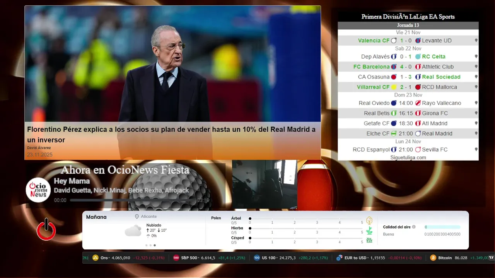Open the Siguetuliga.com link
The width and height of the screenshot is (495, 278).
(x=408, y=158)
